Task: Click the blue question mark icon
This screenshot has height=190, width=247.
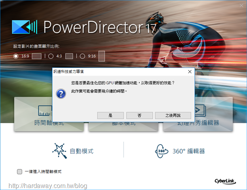Action: point(61,94)
